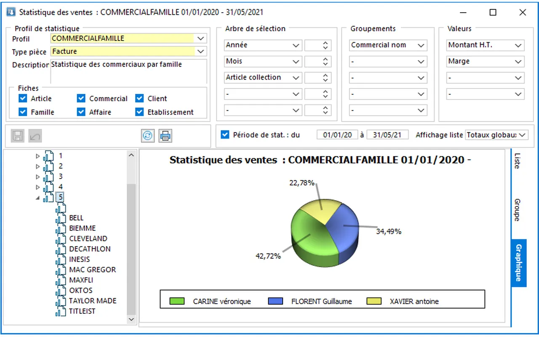
Task: Click the chart icon beside tree node 3
Action: coord(49,177)
